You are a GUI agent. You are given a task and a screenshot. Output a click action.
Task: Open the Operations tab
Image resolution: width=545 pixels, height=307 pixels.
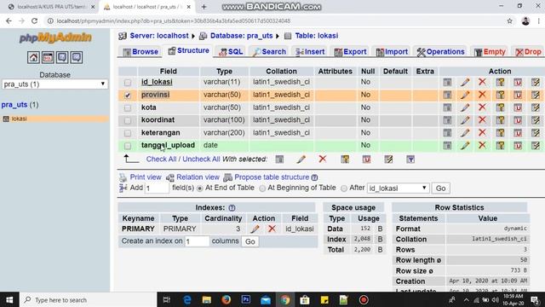(x=441, y=52)
